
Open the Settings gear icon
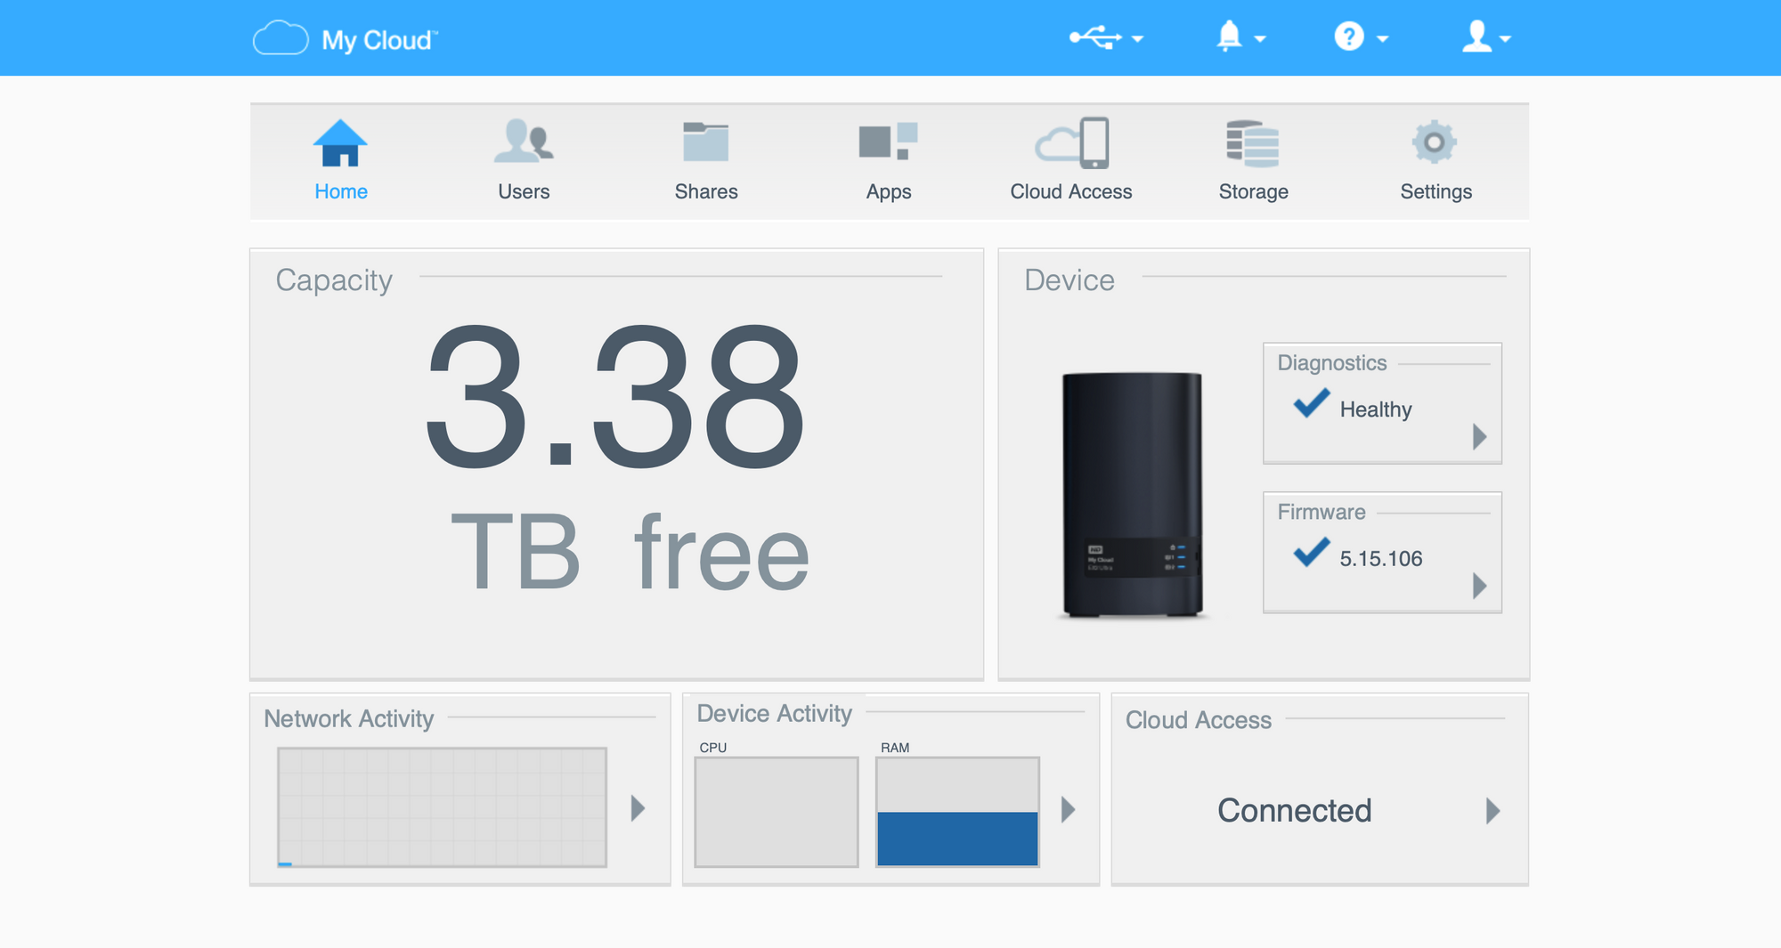coord(1435,158)
